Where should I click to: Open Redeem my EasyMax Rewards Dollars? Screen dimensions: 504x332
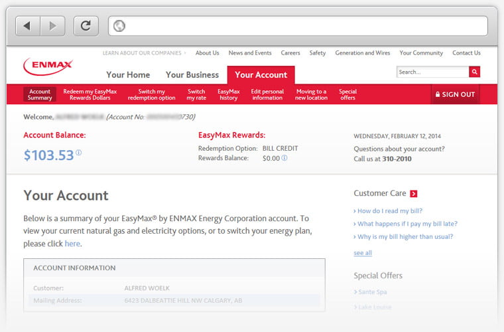tap(90, 94)
